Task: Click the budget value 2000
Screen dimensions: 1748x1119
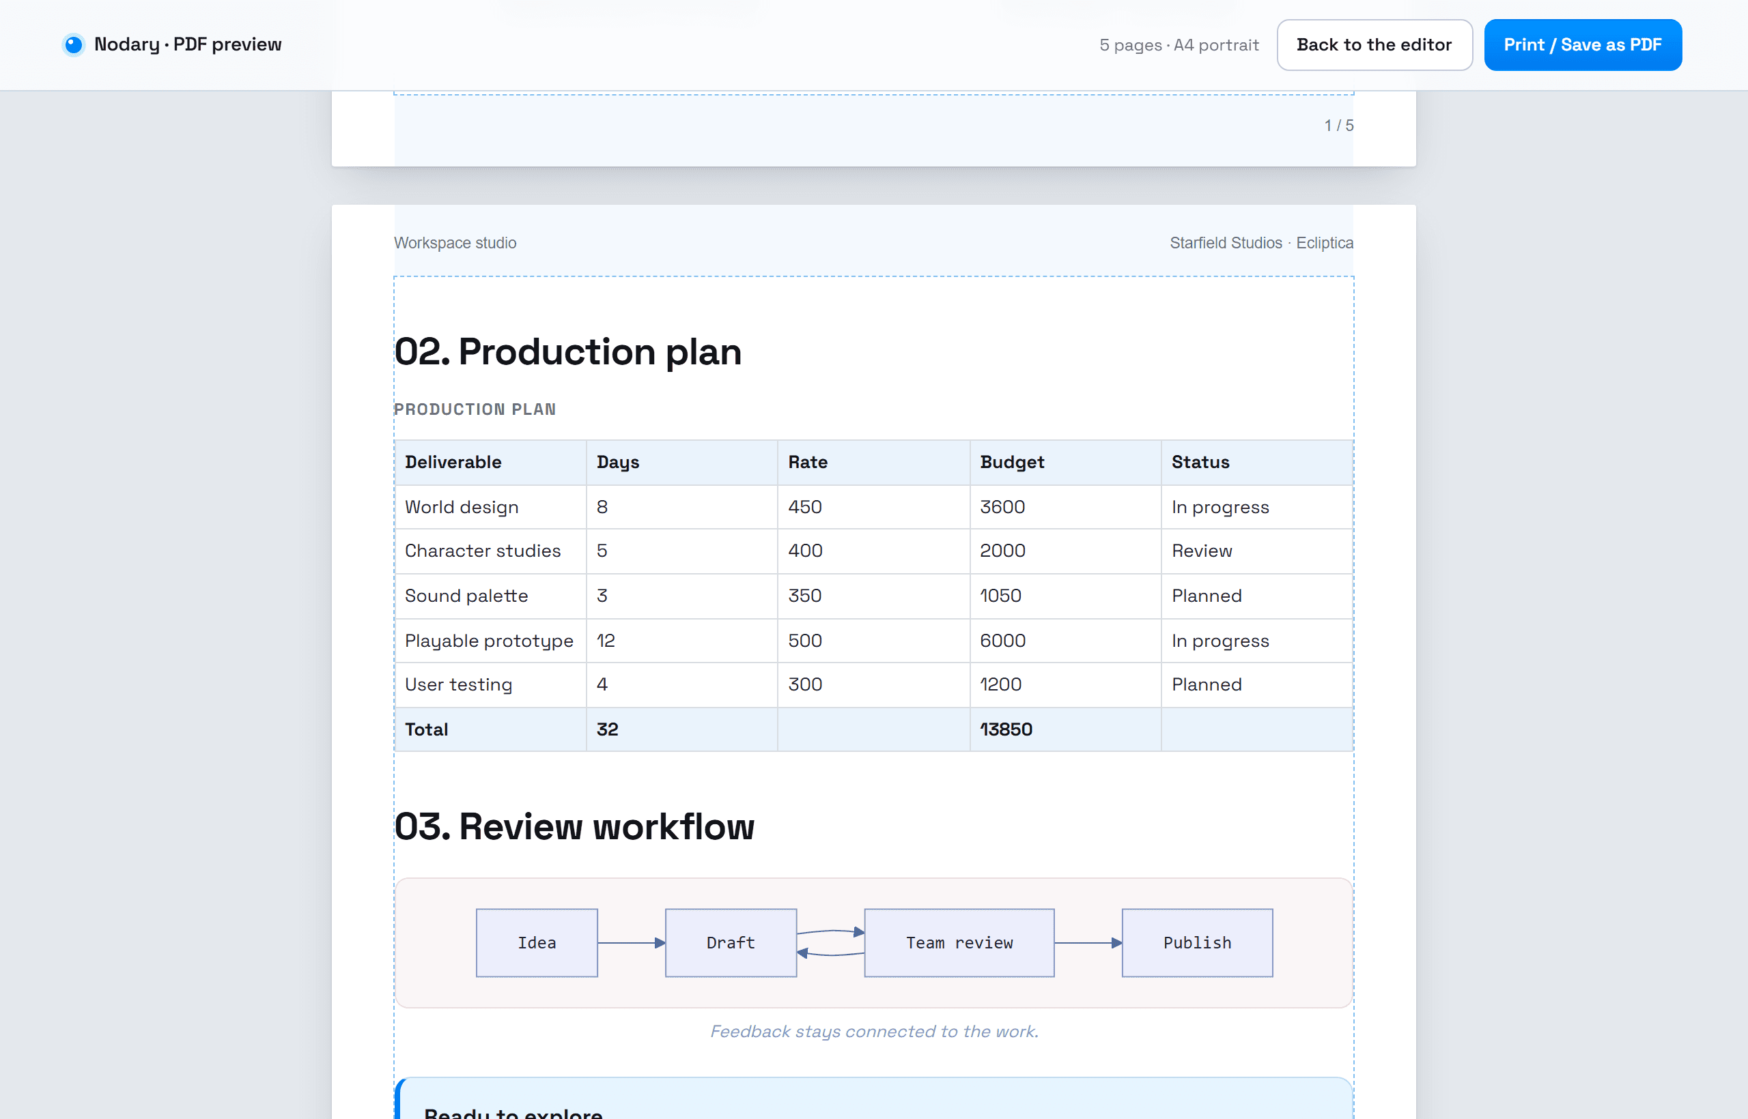Action: [x=1065, y=551]
